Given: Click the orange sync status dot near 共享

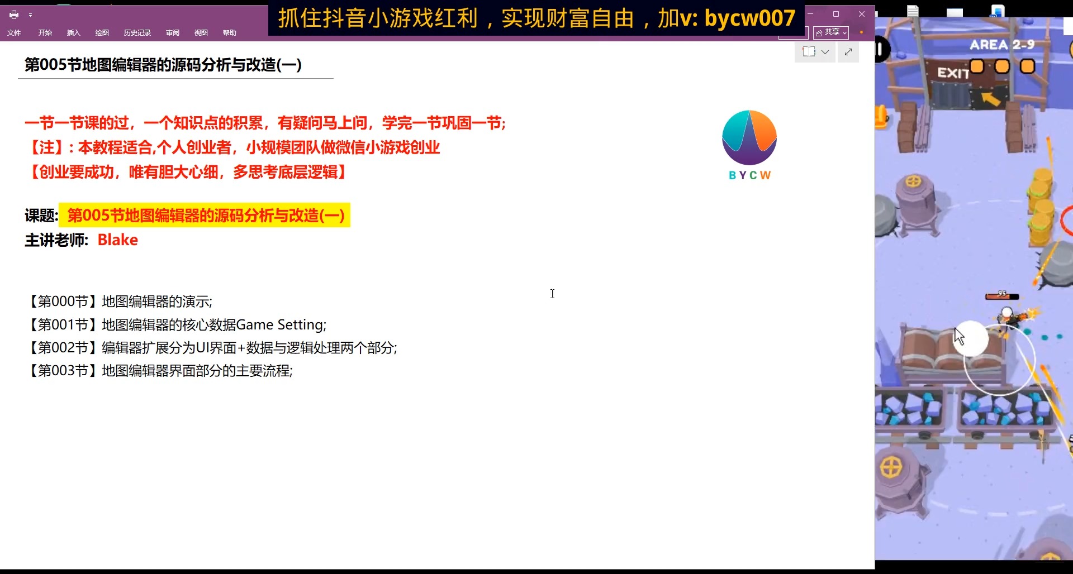Looking at the screenshot, I should 861,32.
